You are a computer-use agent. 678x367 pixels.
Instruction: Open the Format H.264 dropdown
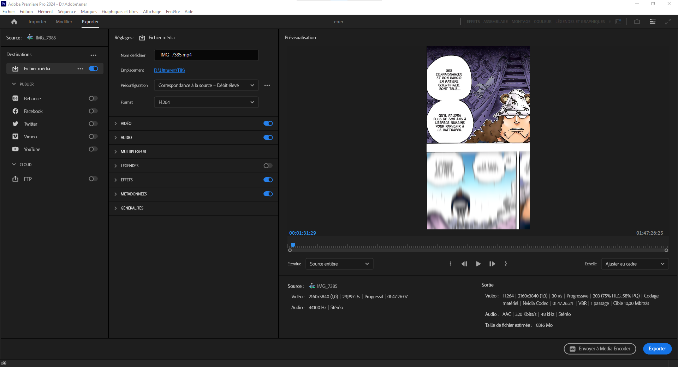[206, 102]
